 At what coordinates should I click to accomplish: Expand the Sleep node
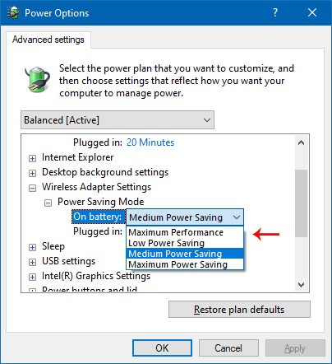[32, 247]
